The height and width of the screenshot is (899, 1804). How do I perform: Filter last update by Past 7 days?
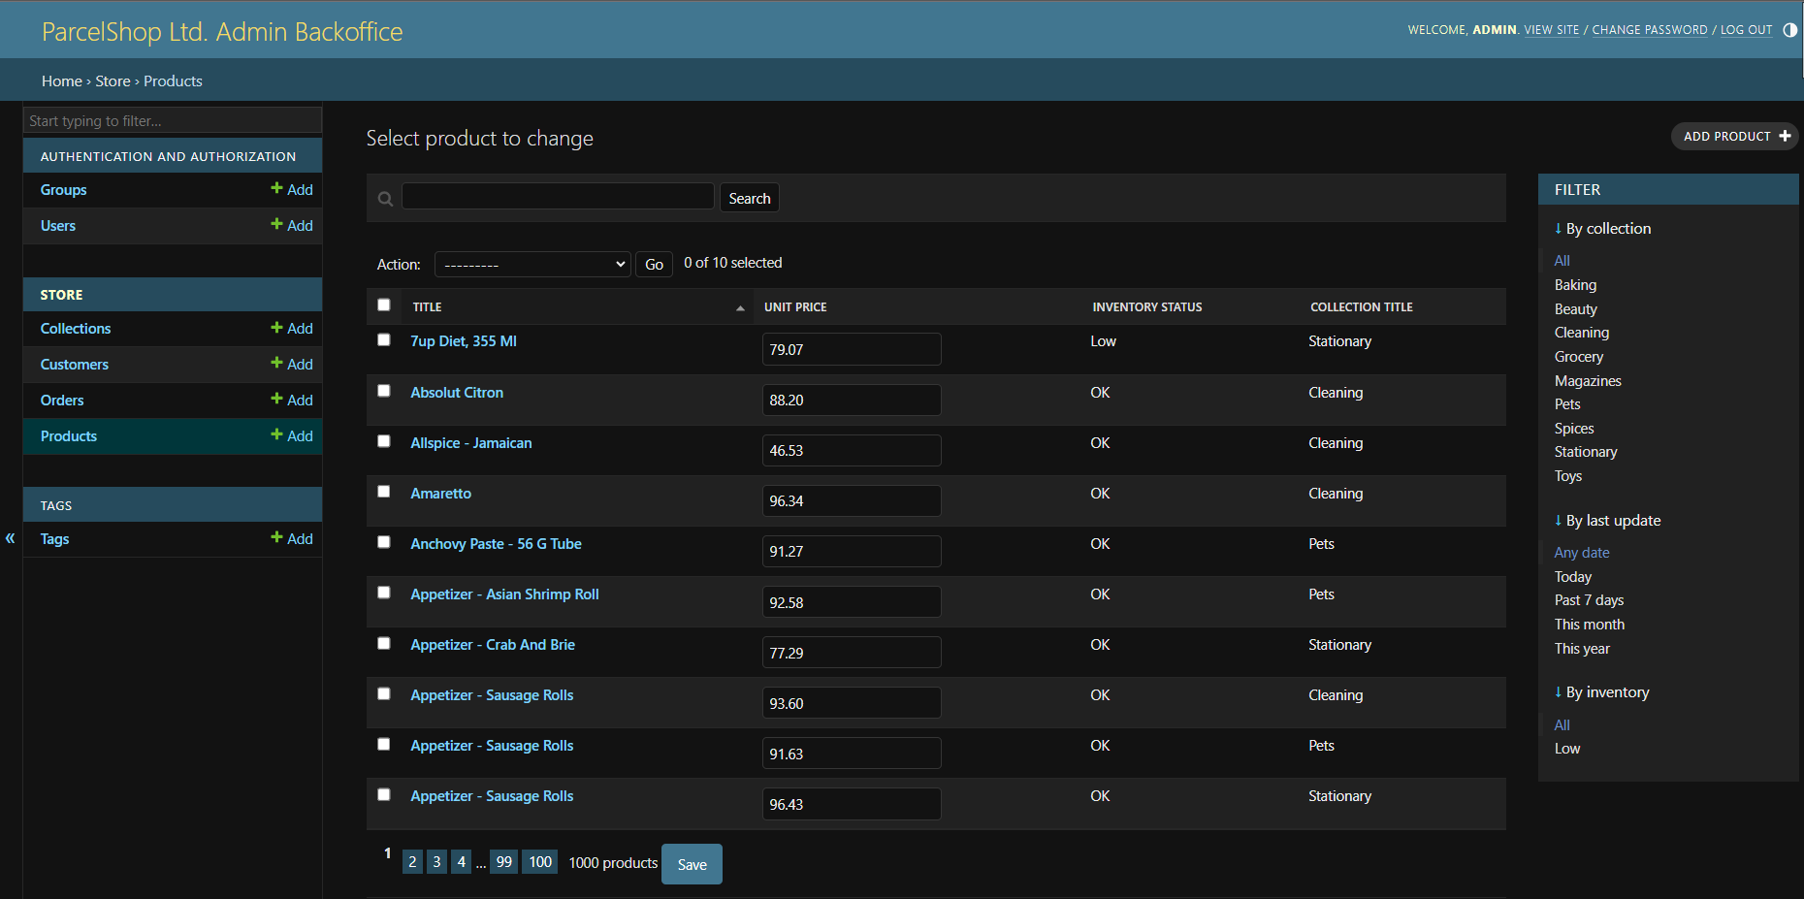click(x=1589, y=600)
